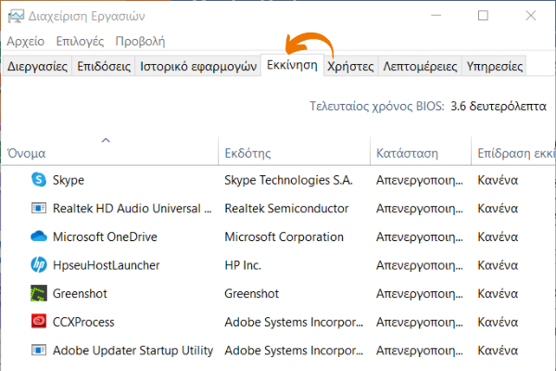Switch to the Διεργασίες tab

pyautogui.click(x=37, y=66)
